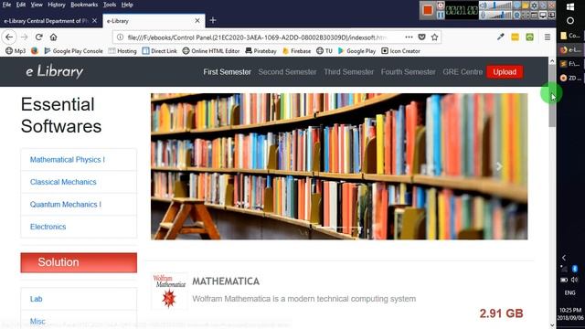The image size is (585, 329).
Task: Open the Windows Start button
Action: click(x=570, y=6)
